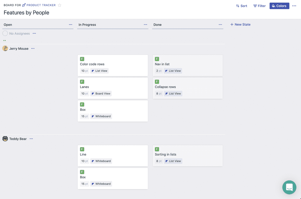
Task: Click green F badge on Line card
Action: 82,149
